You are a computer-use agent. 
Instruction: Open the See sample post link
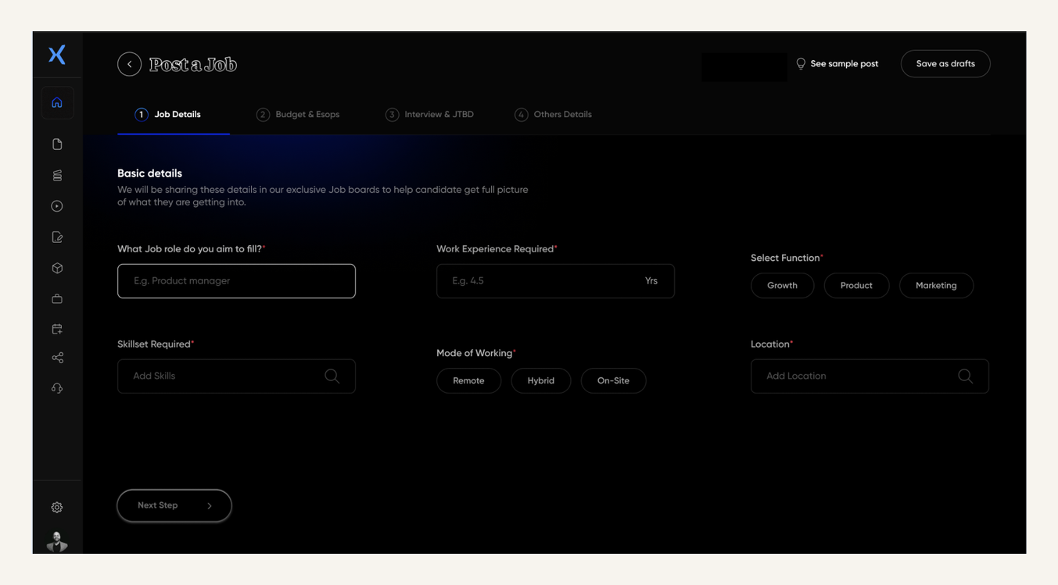(x=837, y=64)
